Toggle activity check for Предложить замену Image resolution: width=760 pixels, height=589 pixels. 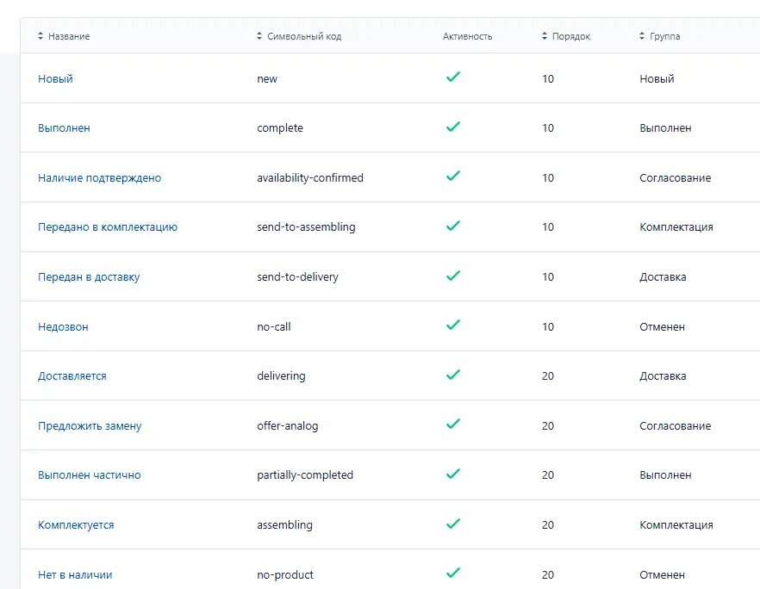point(453,424)
